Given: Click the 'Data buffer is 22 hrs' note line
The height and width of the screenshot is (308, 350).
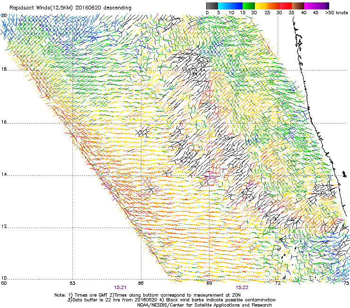Looking at the screenshot, I should coord(171,300).
